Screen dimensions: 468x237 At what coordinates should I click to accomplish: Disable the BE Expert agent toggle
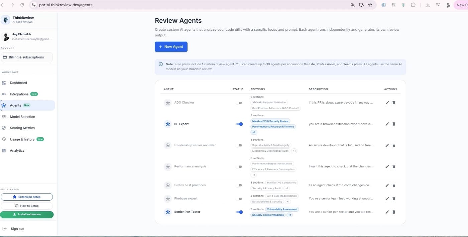pyautogui.click(x=240, y=124)
